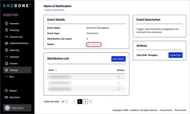Go to previous page arrow

coord(74,101)
